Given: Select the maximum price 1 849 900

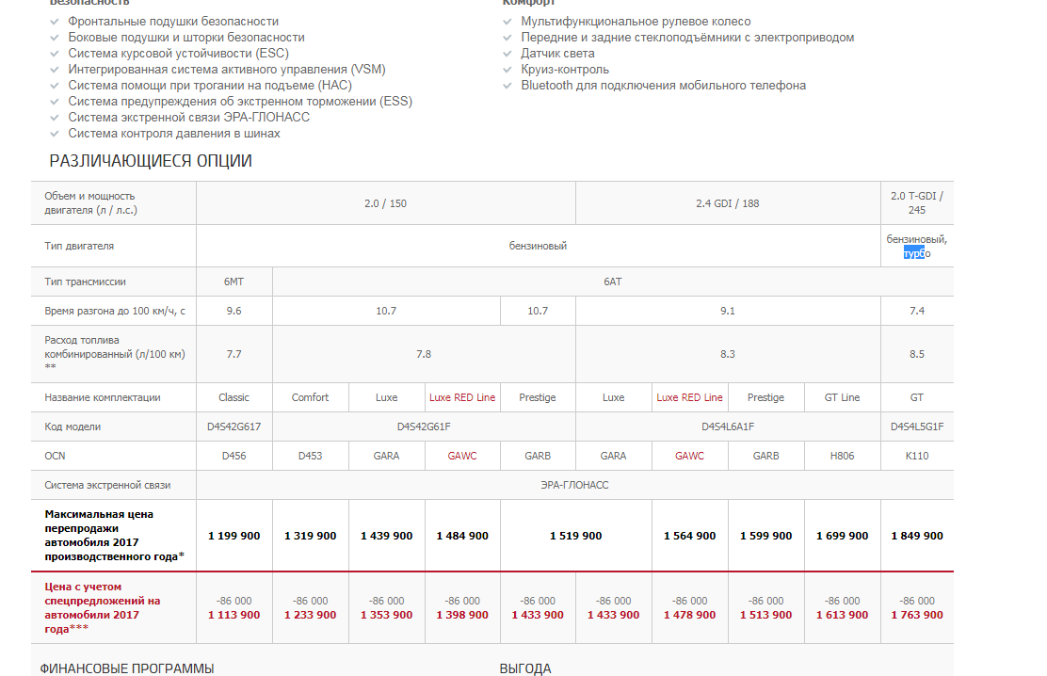Looking at the screenshot, I should (x=916, y=536).
